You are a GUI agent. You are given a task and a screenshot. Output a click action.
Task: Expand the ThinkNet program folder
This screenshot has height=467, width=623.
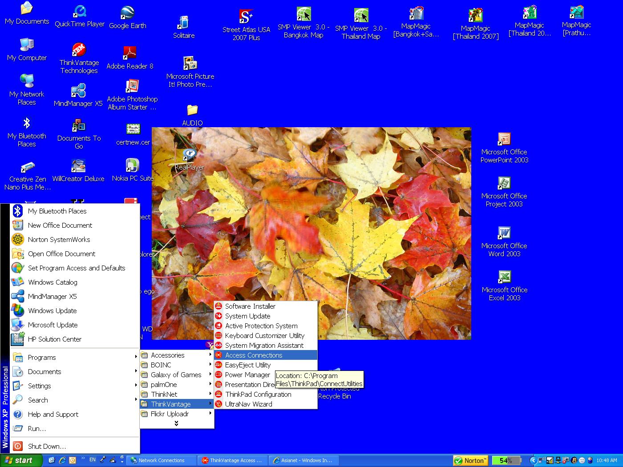[177, 394]
